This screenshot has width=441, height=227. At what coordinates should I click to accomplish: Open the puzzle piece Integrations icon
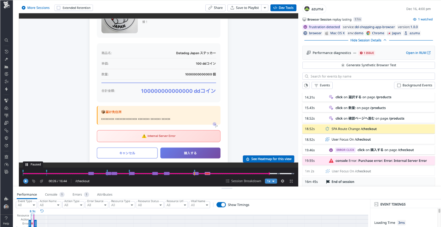pyautogui.click(x=6, y=199)
